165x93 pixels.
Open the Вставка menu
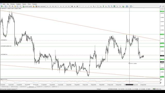tap(13, 4)
